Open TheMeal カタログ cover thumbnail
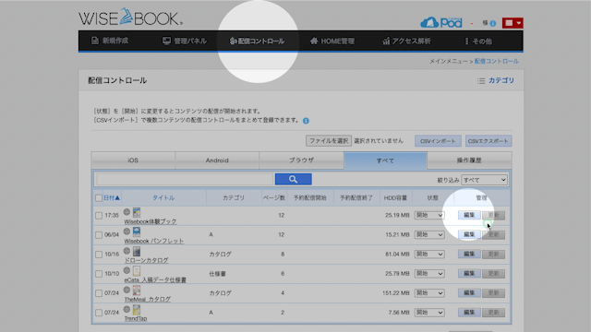Image resolution: width=591 pixels, height=332 pixels. (137, 290)
